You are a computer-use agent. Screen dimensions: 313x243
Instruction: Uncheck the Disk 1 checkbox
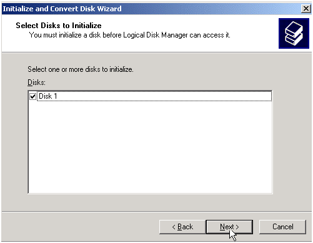coord(32,96)
